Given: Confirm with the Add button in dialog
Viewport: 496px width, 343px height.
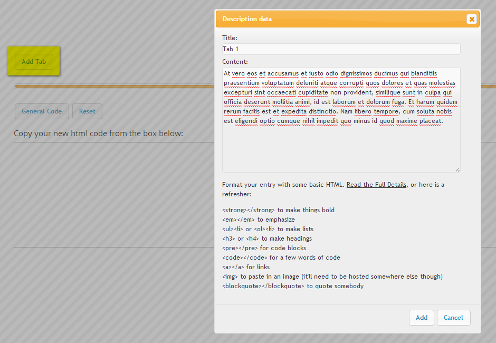Looking at the screenshot, I should click(x=422, y=318).
